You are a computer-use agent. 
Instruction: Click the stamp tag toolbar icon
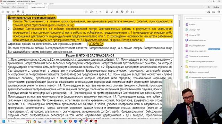(x=122, y=12)
